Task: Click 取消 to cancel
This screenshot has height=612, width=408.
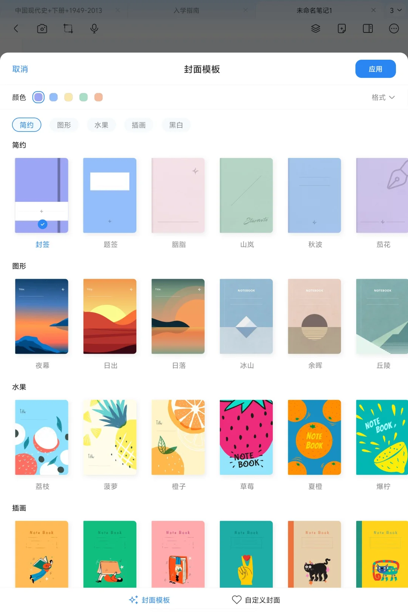Action: (x=20, y=69)
